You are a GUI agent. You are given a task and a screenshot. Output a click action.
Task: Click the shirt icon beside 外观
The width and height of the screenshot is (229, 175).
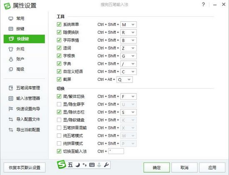point(11,49)
